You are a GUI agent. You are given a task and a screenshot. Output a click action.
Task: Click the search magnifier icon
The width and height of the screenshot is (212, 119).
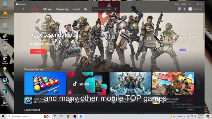(x=116, y=9)
